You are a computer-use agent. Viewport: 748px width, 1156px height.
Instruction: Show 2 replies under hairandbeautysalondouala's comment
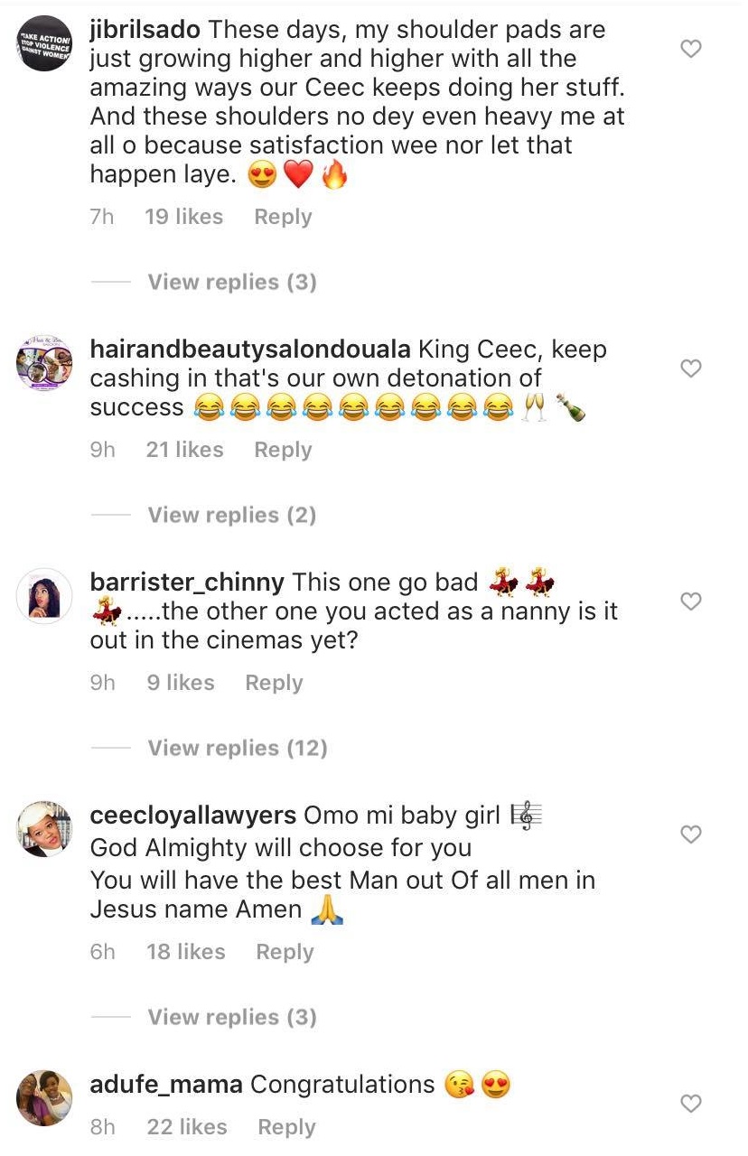pyautogui.click(x=232, y=516)
